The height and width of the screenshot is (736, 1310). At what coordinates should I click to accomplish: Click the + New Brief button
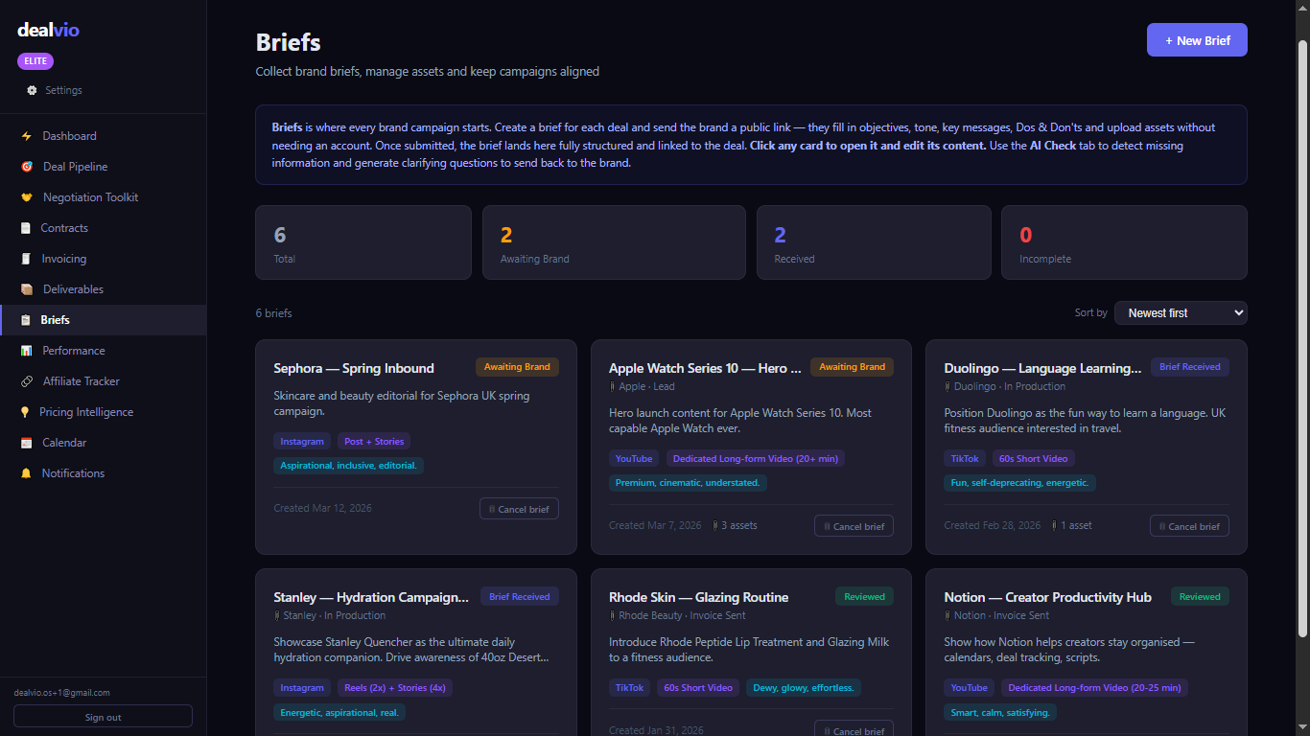[1197, 39]
